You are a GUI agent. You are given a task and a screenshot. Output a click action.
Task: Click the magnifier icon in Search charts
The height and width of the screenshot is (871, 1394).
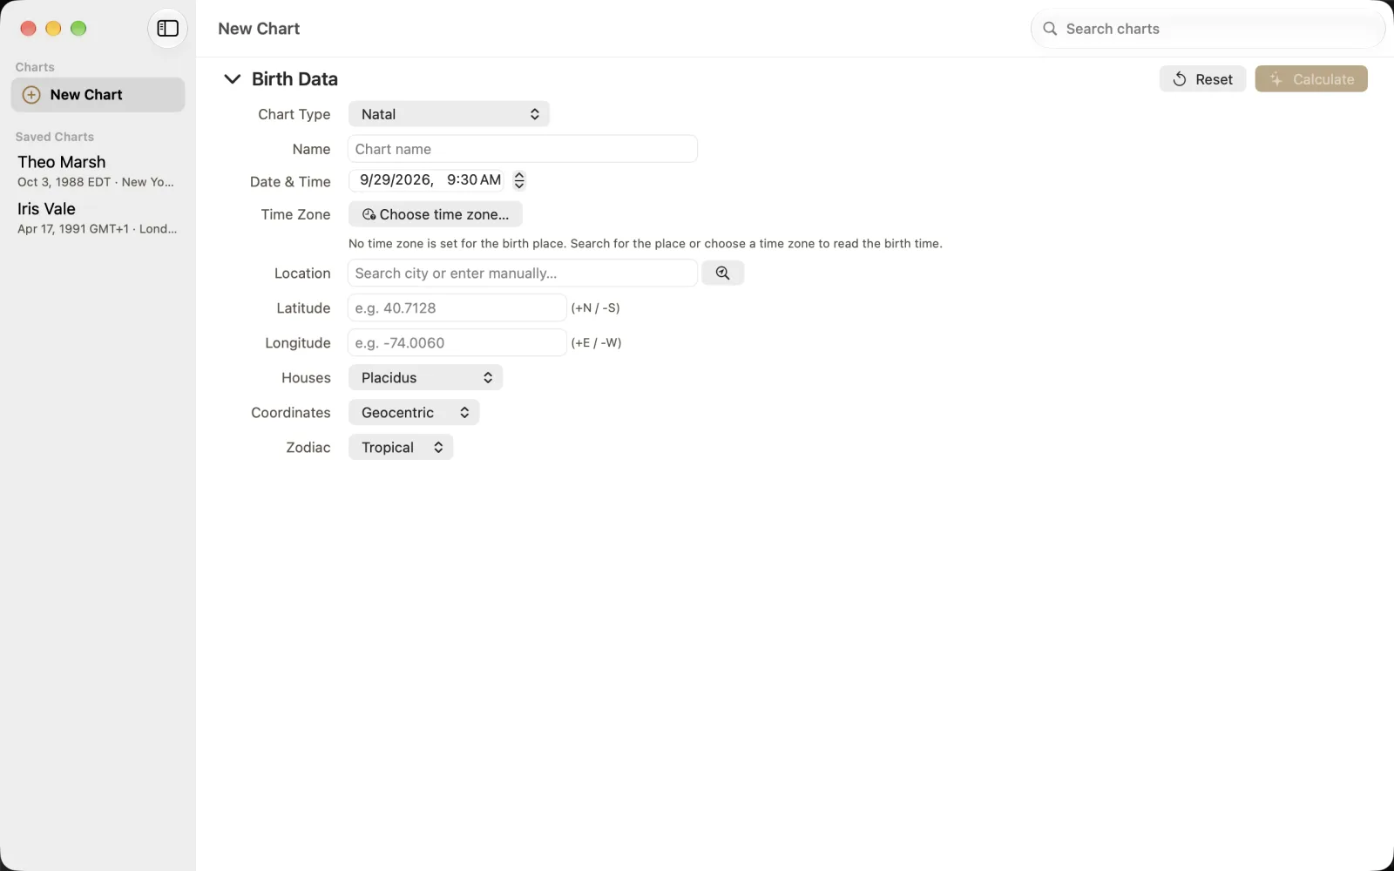click(1050, 29)
